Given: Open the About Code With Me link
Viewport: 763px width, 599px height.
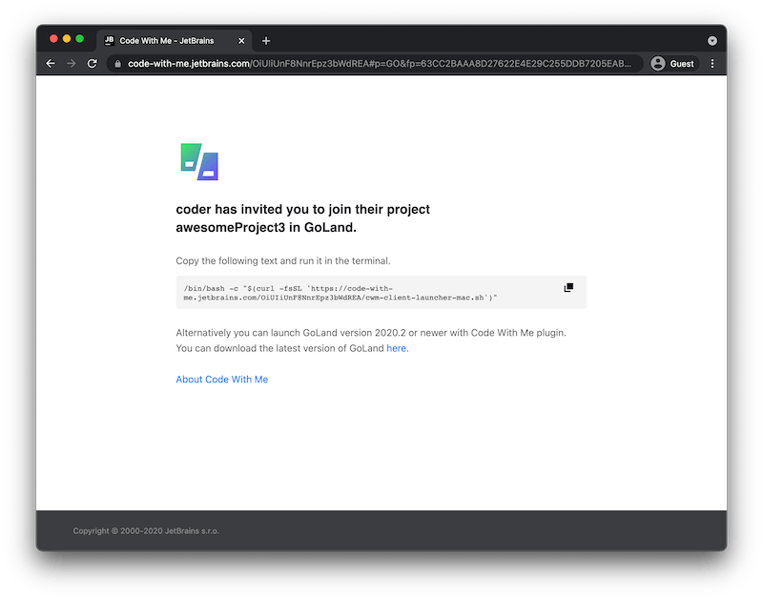Looking at the screenshot, I should pos(222,379).
